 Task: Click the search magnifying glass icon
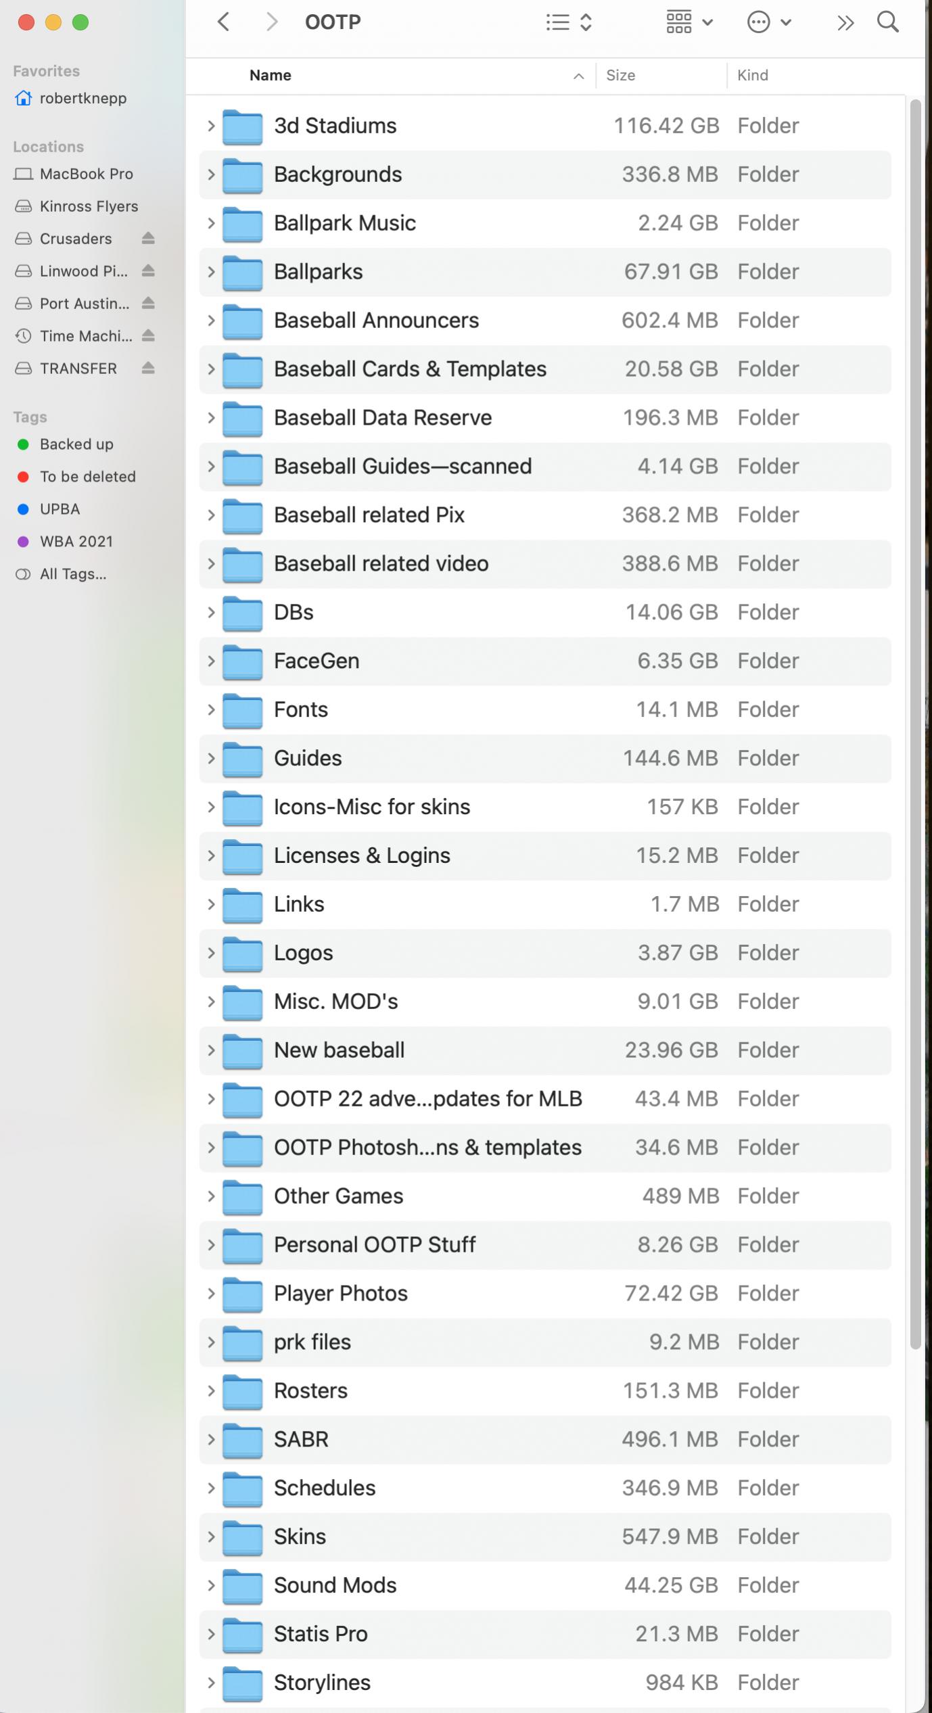pos(887,22)
